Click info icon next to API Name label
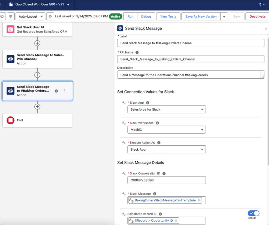The width and height of the screenshot is (269, 225). coord(137,52)
